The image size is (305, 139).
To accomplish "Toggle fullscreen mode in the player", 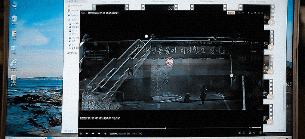I will tap(259, 13).
